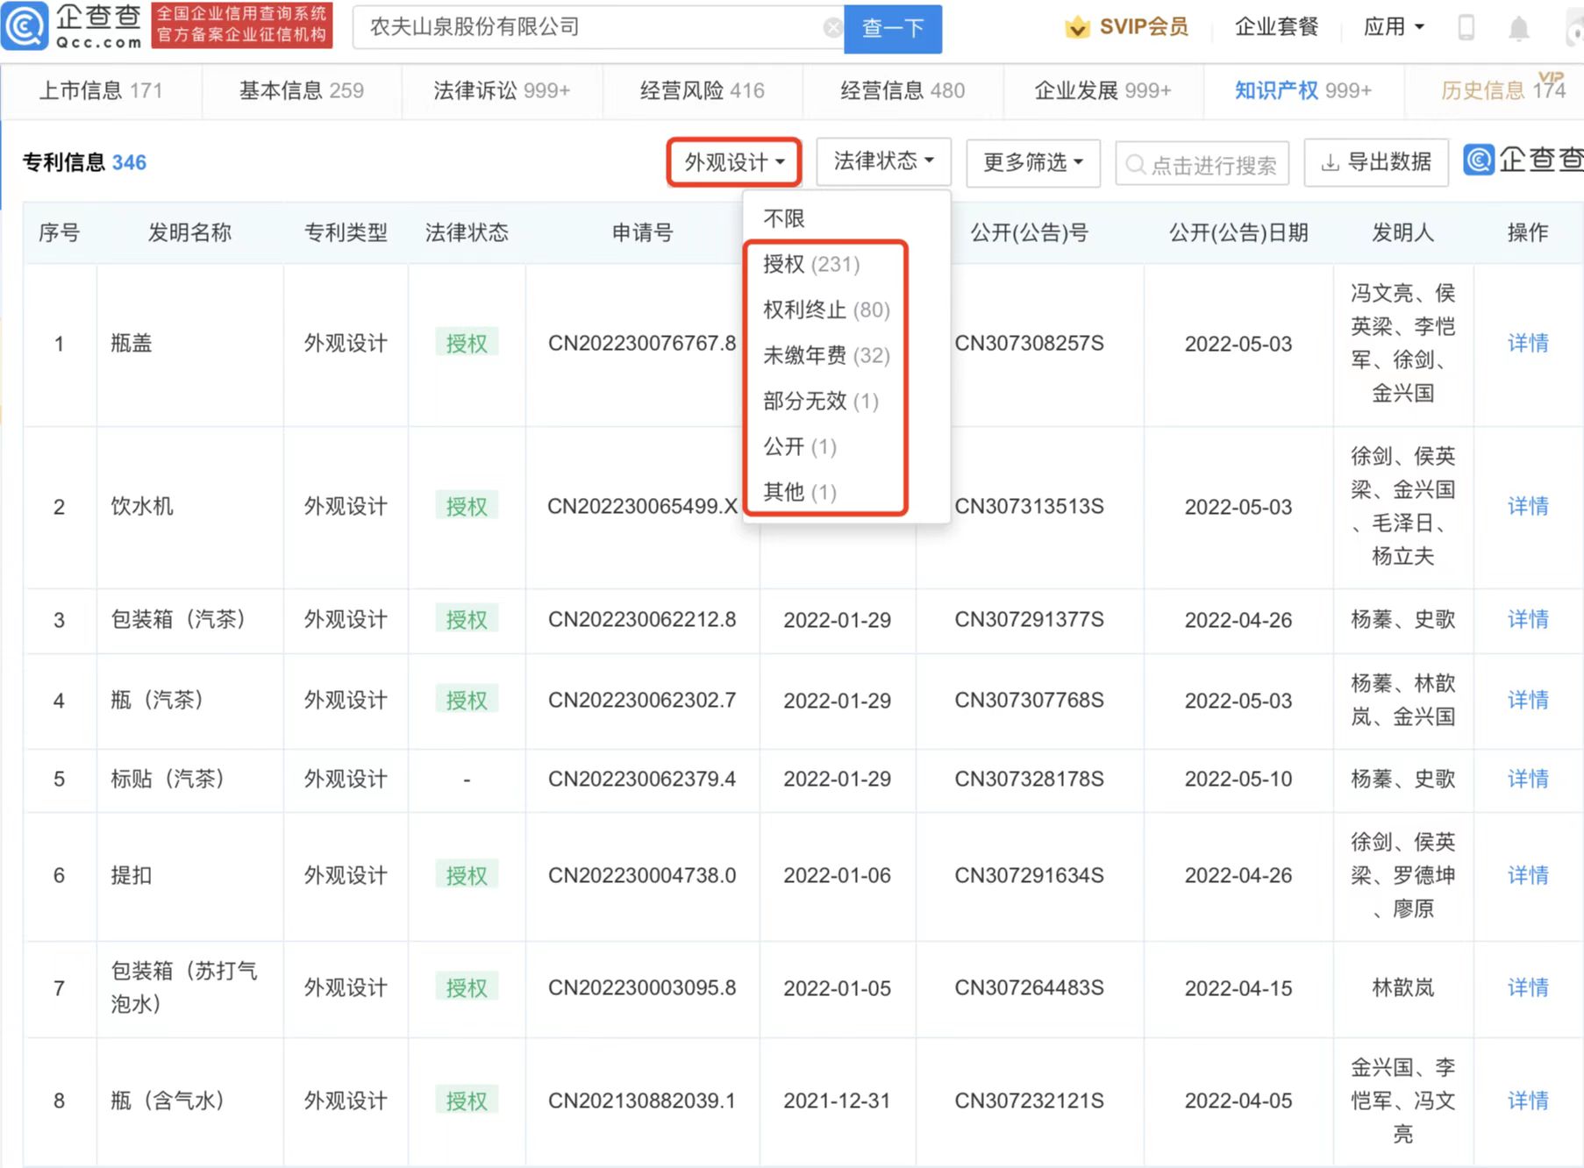Click application number CN202230004738.0
Viewport: 1584px width, 1168px height.
coord(642,875)
